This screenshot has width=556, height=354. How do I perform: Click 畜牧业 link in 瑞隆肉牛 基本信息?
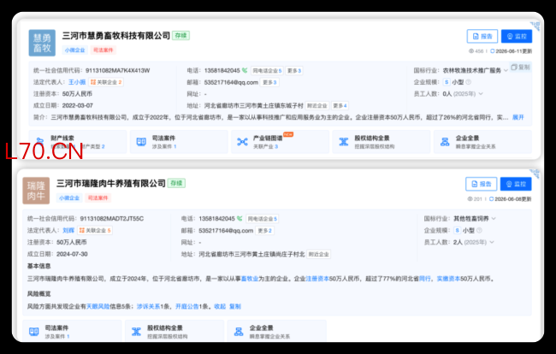point(250,279)
